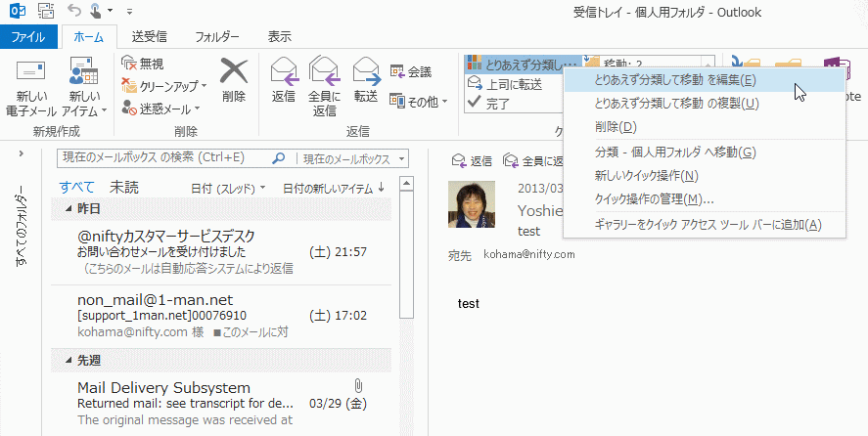868x436 pixels.
Task: Open the 現在のメールボックス scope dropdown
Action: click(x=353, y=158)
